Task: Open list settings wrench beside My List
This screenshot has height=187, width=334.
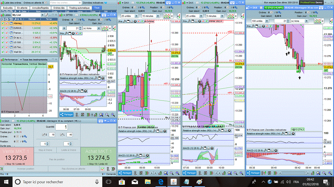Action: 47,15
